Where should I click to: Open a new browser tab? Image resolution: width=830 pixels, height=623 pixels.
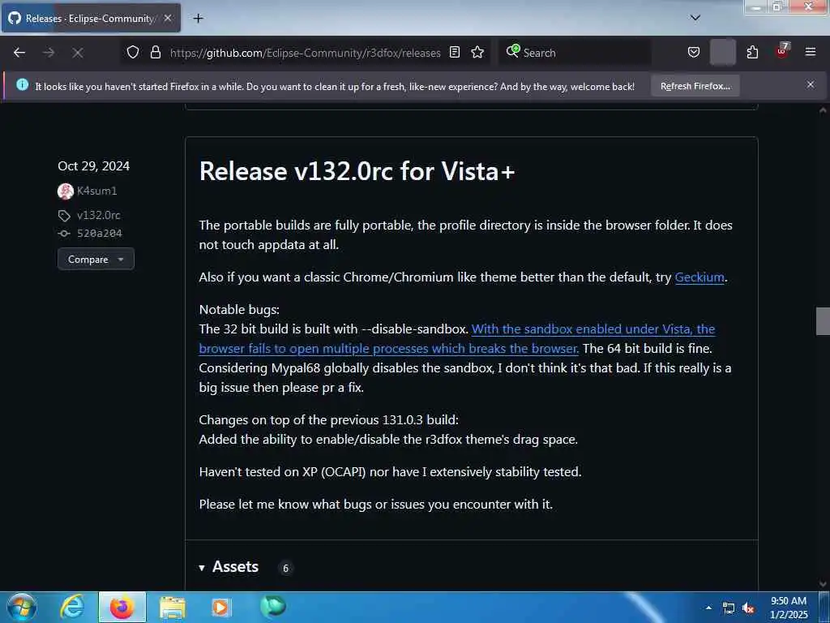(198, 19)
